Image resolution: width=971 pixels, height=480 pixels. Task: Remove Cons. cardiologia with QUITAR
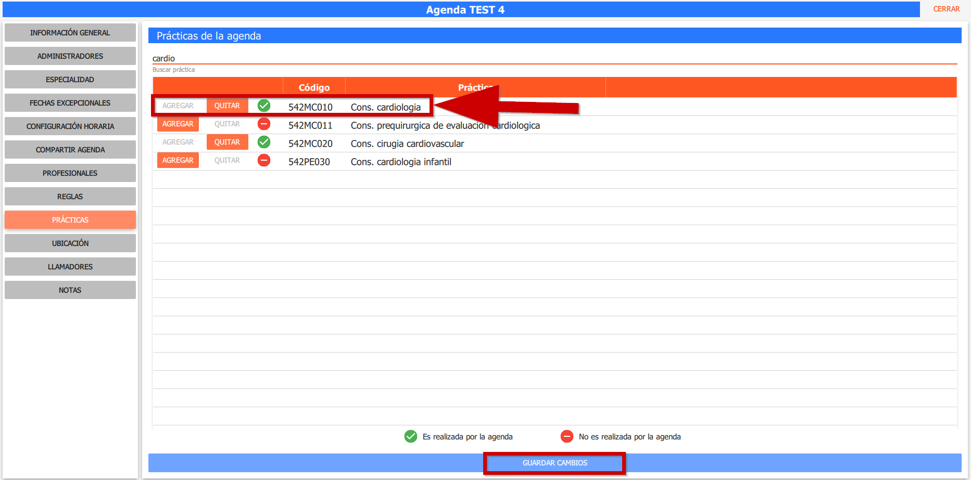(x=227, y=106)
